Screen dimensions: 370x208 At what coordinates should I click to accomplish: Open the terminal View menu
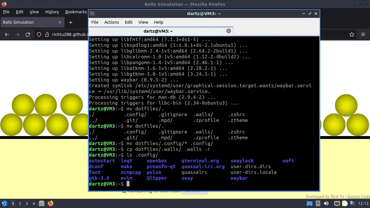pyautogui.click(x=143, y=22)
